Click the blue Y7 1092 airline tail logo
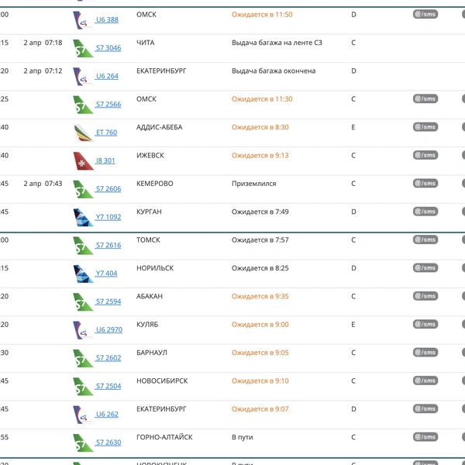The height and width of the screenshot is (465, 465). tap(84, 217)
